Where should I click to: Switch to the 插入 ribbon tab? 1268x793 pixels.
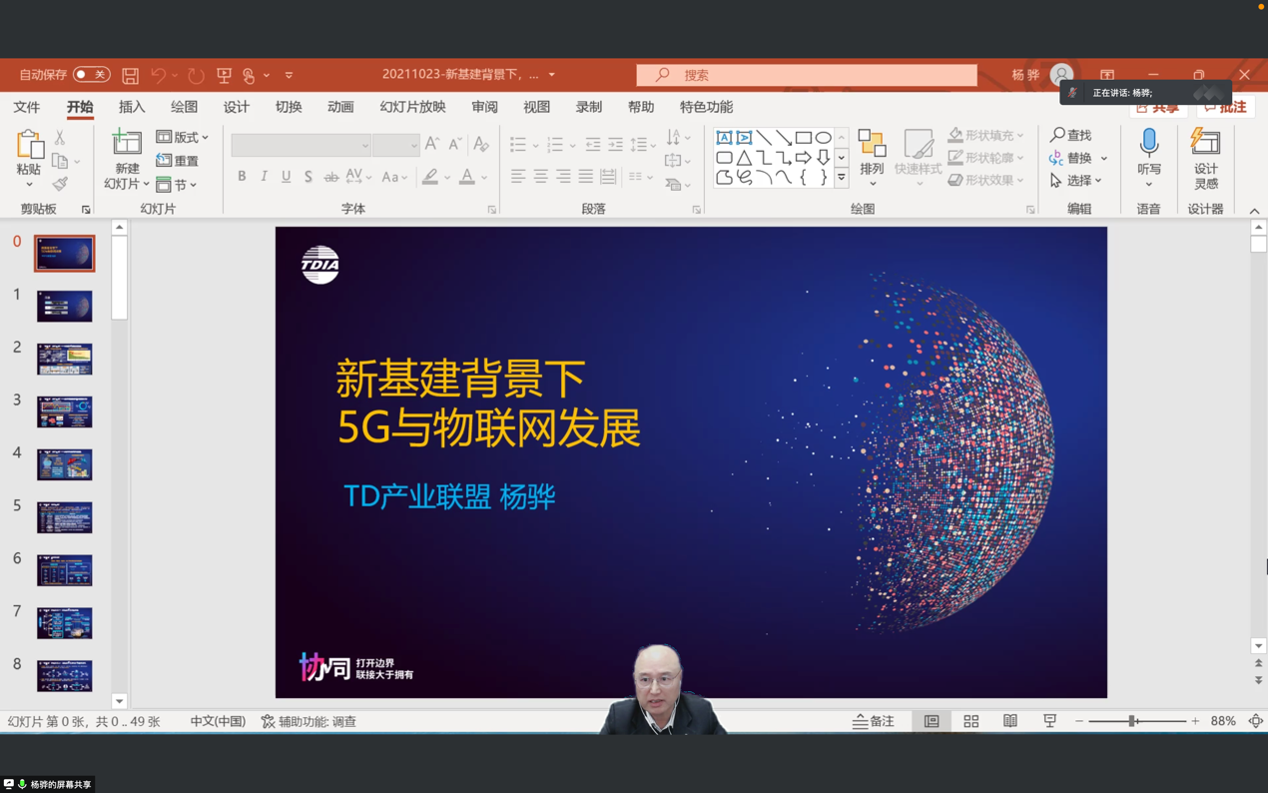click(x=131, y=107)
